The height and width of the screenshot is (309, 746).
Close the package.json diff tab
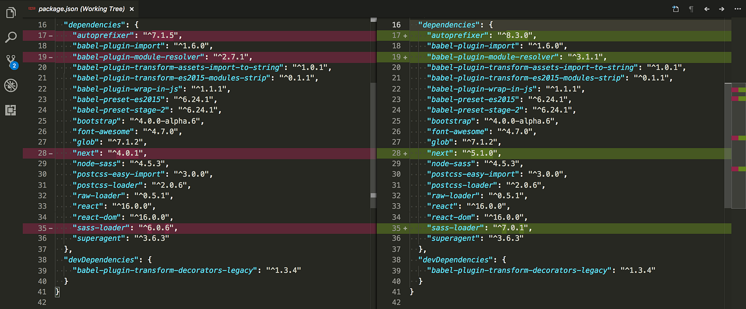[131, 9]
